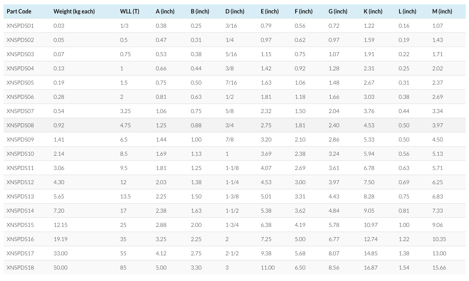The width and height of the screenshot is (469, 281).
Task: Click D dimension 7/16 for XNSPDS05
Action: 231,83
